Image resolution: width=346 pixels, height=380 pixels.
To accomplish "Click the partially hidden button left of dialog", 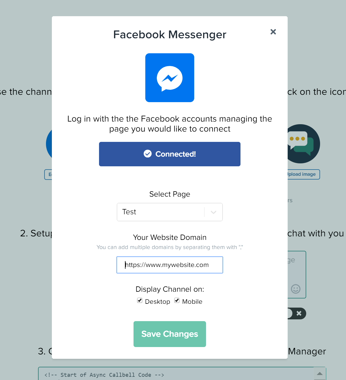I will [48, 174].
